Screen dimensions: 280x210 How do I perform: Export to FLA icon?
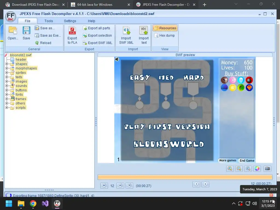point(72,35)
